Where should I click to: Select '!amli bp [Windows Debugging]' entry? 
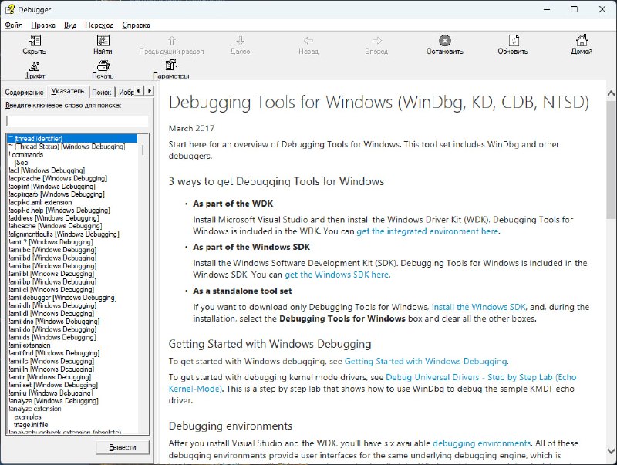[52, 281]
